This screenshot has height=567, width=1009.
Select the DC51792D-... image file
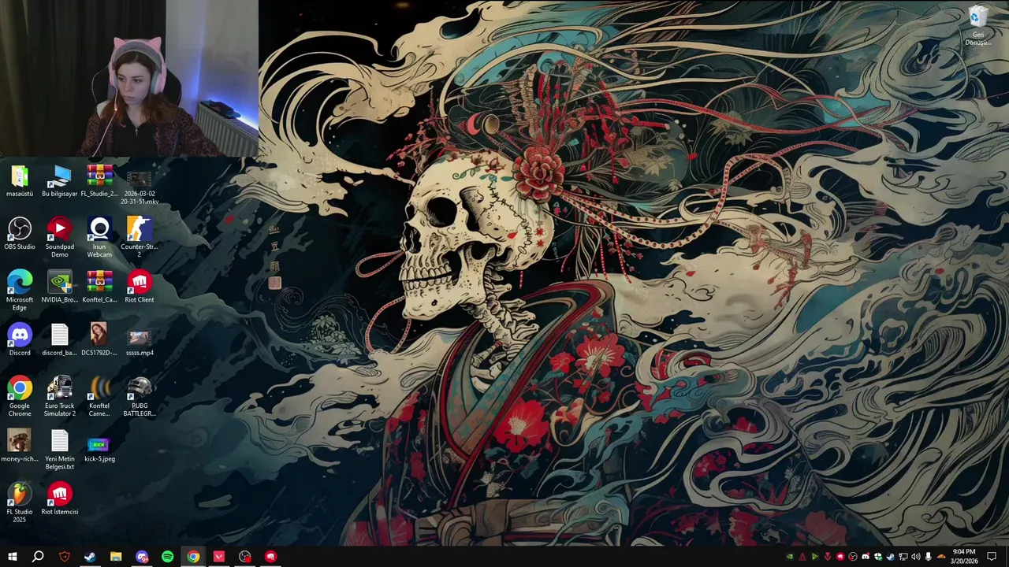tap(99, 339)
